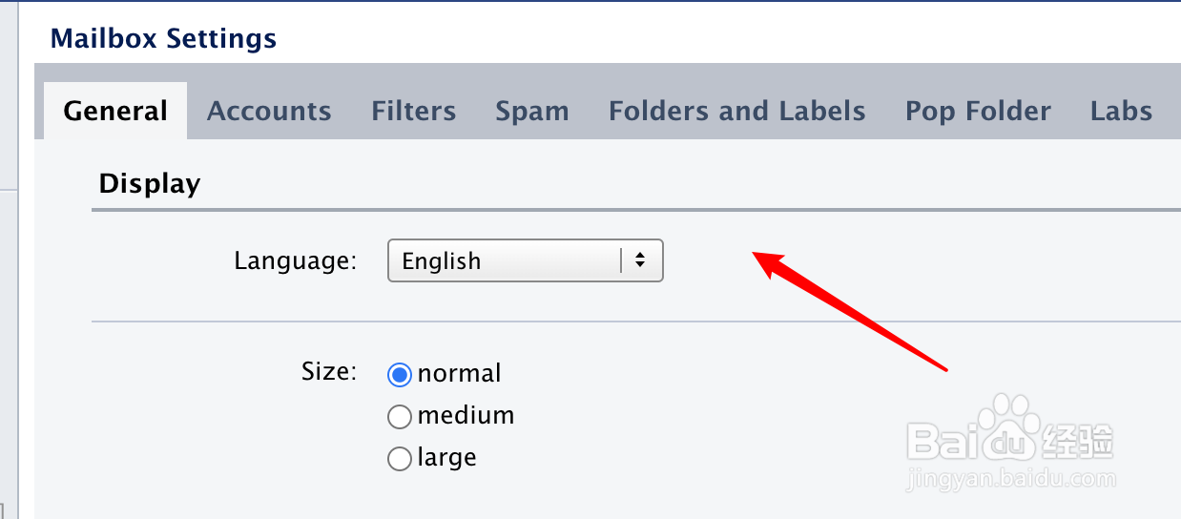Screen dimensions: 1181x519
Task: Click the Language field label
Action: pyautogui.click(x=295, y=260)
